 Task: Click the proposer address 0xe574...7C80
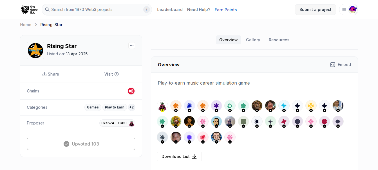114,123
